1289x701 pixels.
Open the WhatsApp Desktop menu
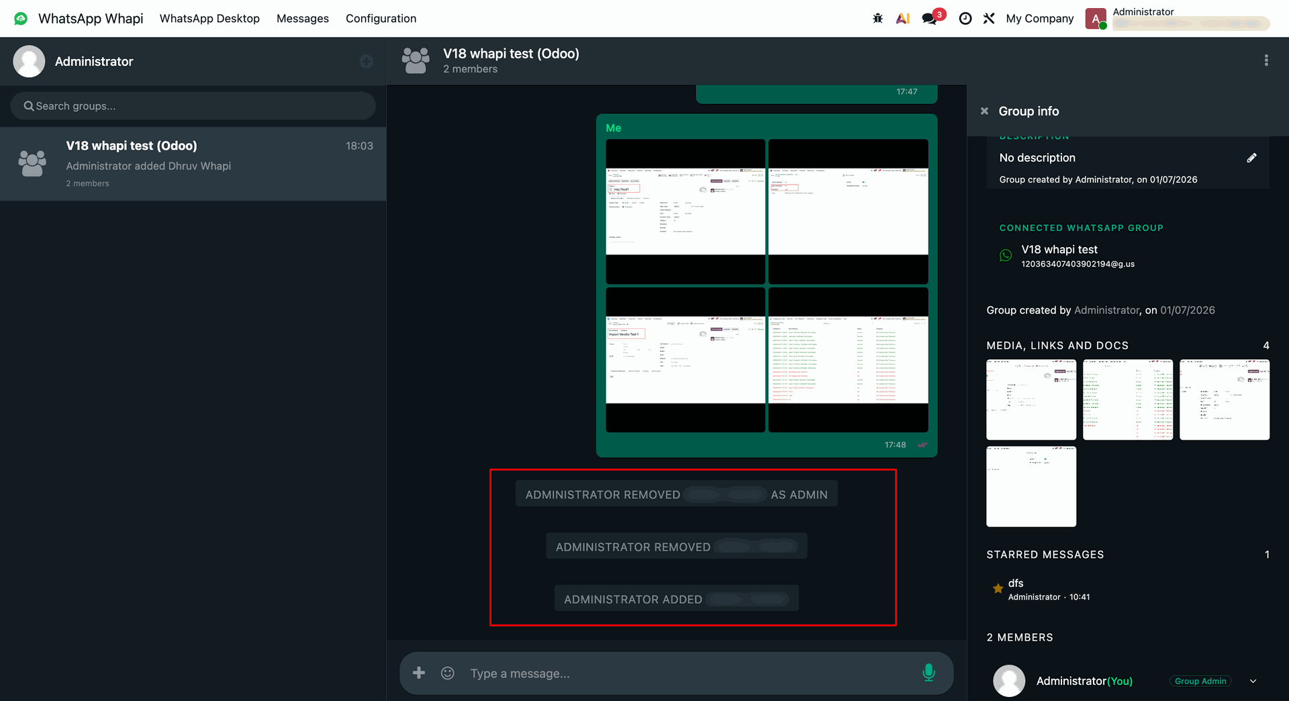point(209,18)
